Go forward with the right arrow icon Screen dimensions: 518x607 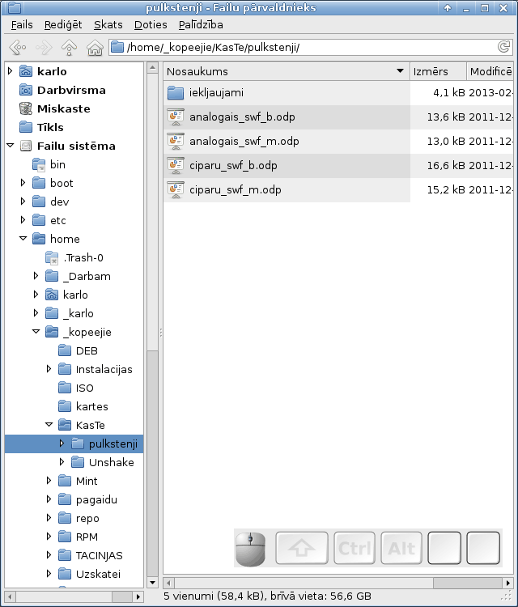click(x=44, y=48)
